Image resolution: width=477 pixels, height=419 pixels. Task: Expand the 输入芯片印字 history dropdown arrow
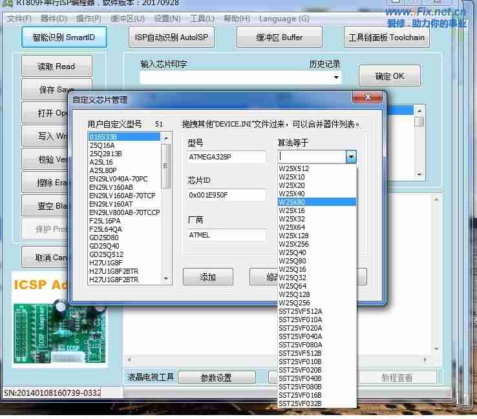(x=336, y=77)
